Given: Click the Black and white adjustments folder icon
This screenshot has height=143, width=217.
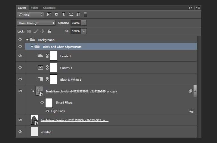Looking at the screenshot, I should 37,46.
